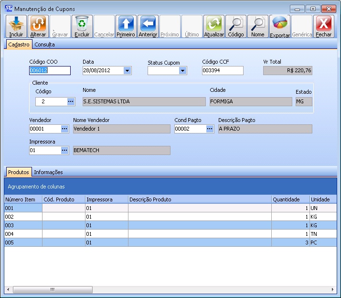Open the Informações tab
The height and width of the screenshot is (298, 341).
[48, 172]
